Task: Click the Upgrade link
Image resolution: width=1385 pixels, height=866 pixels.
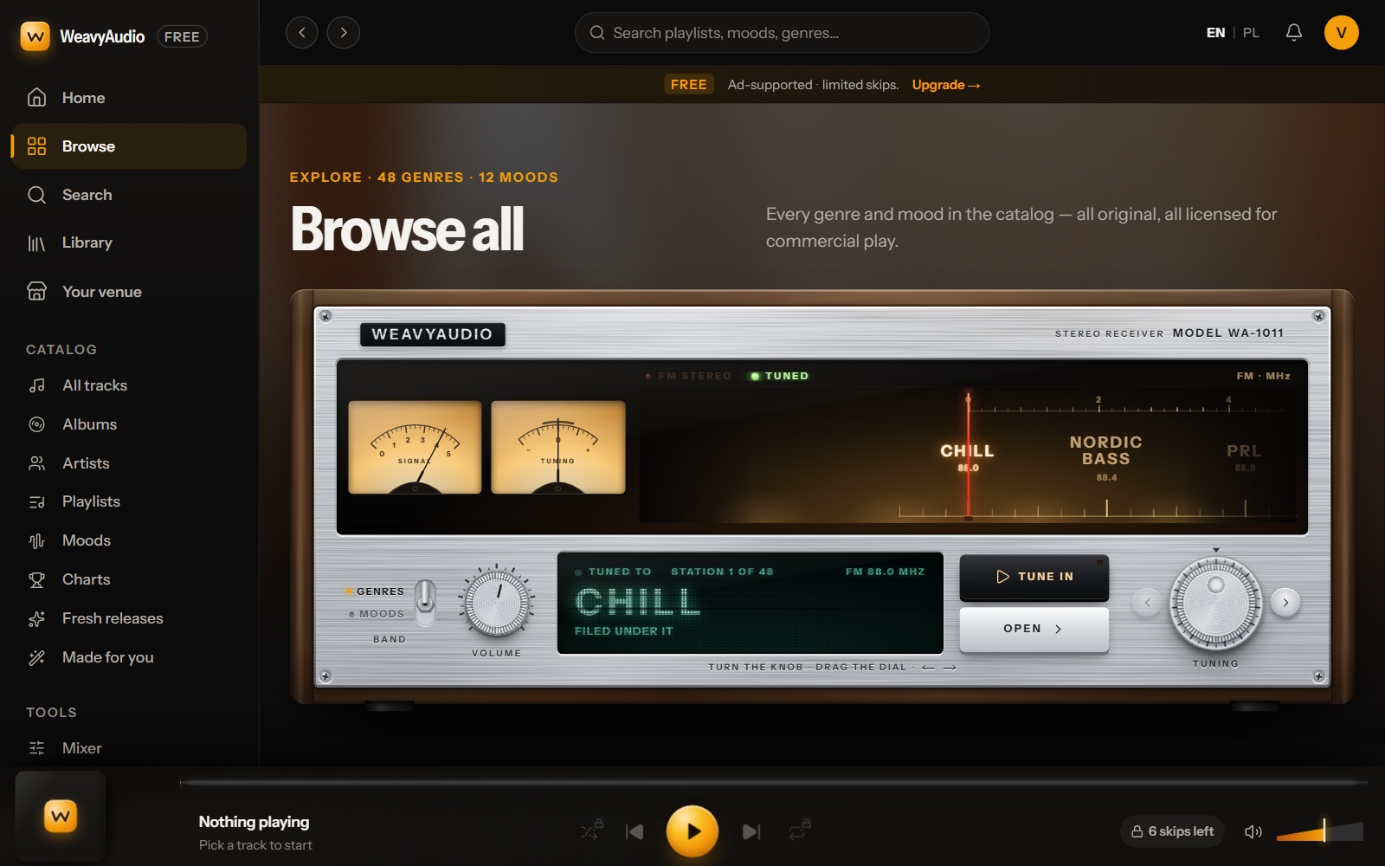Action: tap(945, 85)
